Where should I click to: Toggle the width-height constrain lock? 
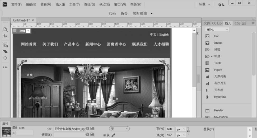tap(188, 131)
